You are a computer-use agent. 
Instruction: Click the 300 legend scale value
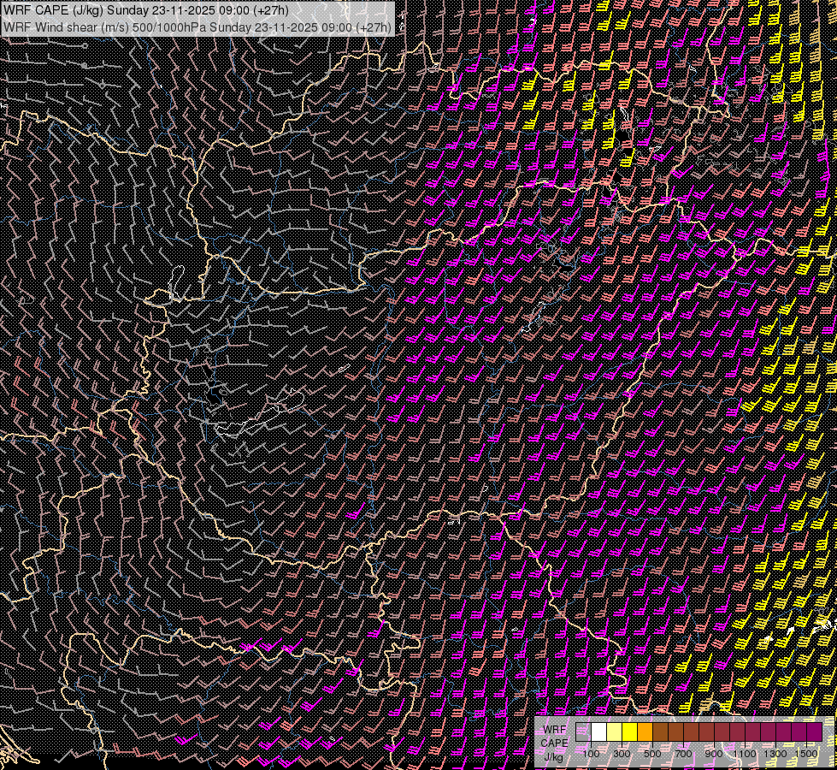coord(622,754)
